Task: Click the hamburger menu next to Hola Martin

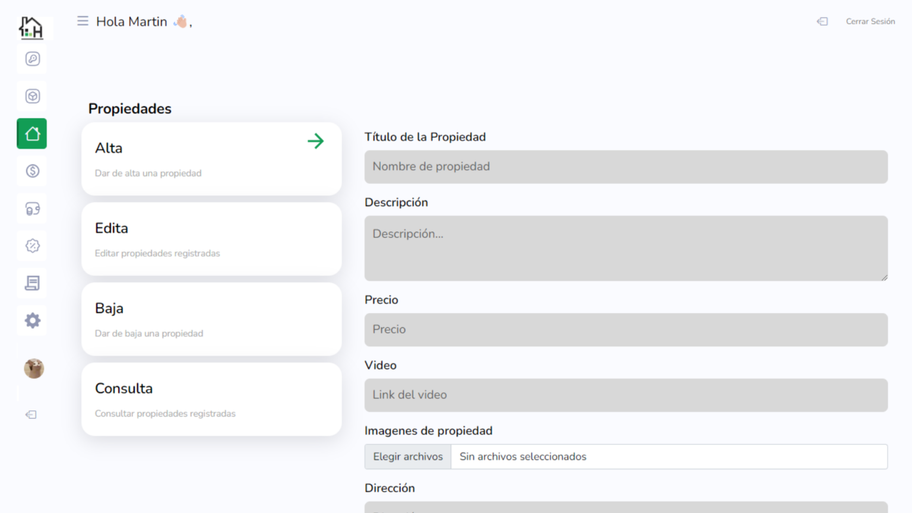Action: pos(83,20)
